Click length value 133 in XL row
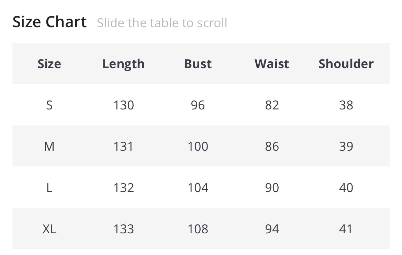 tap(123, 229)
